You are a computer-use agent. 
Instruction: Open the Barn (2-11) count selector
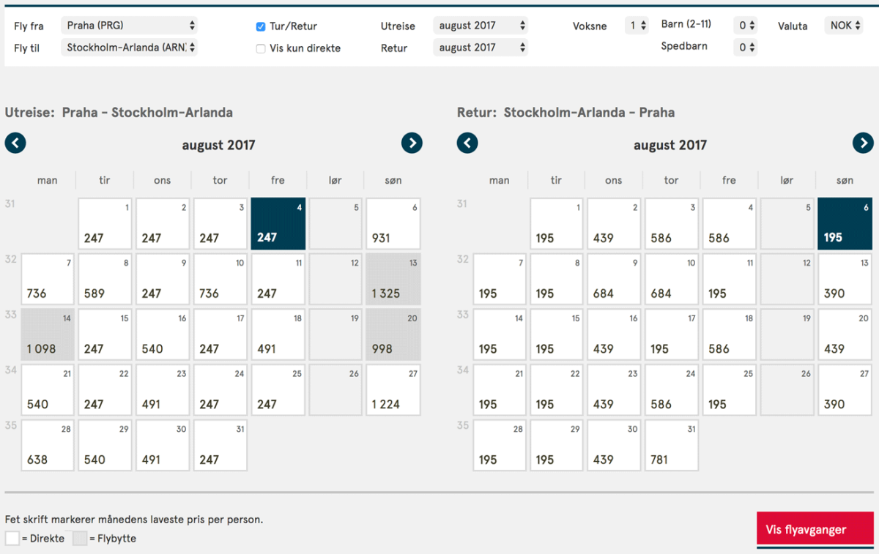click(x=745, y=26)
